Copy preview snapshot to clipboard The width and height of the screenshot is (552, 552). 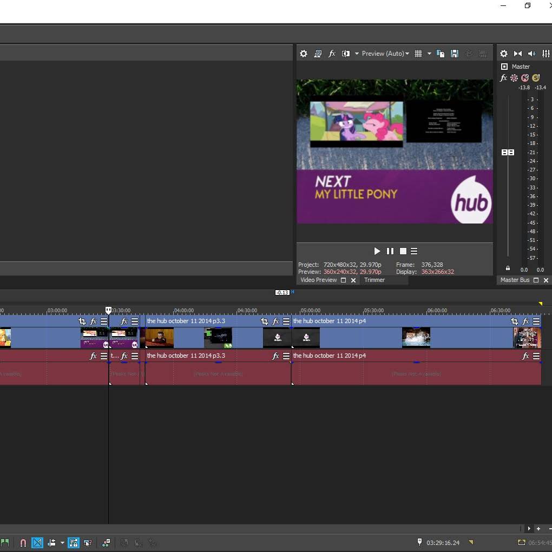pos(441,54)
